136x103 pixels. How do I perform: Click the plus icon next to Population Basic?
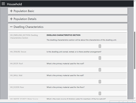11,11
